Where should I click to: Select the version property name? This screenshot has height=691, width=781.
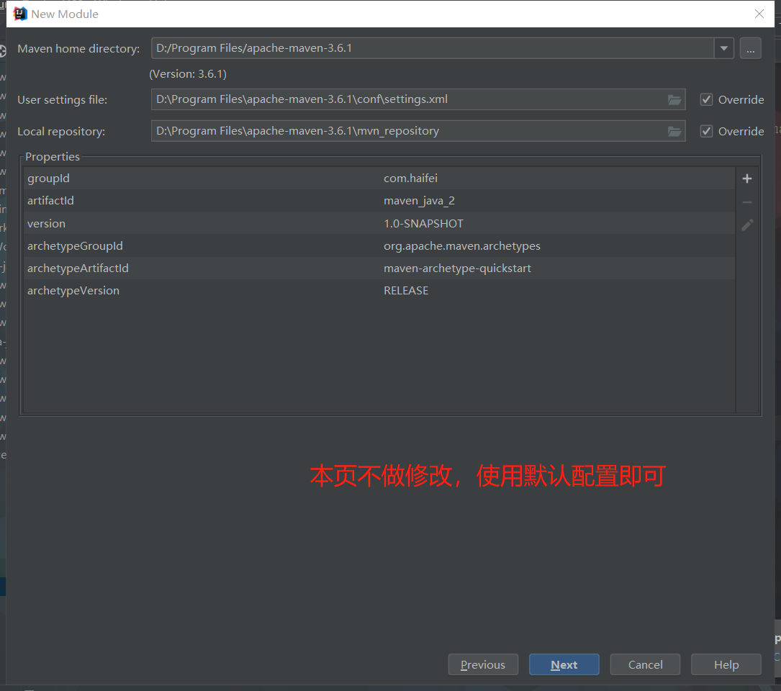point(46,224)
